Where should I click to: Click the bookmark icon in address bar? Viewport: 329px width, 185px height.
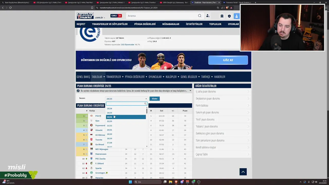92,8
